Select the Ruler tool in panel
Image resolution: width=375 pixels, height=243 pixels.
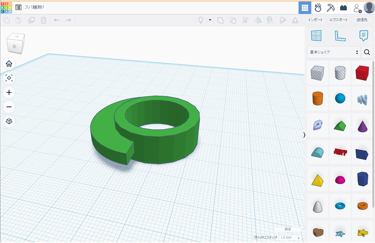340,36
